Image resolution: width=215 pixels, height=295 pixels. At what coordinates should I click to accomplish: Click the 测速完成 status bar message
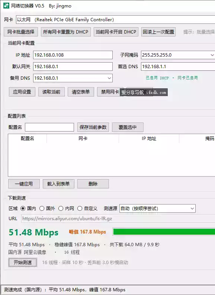click(65, 289)
